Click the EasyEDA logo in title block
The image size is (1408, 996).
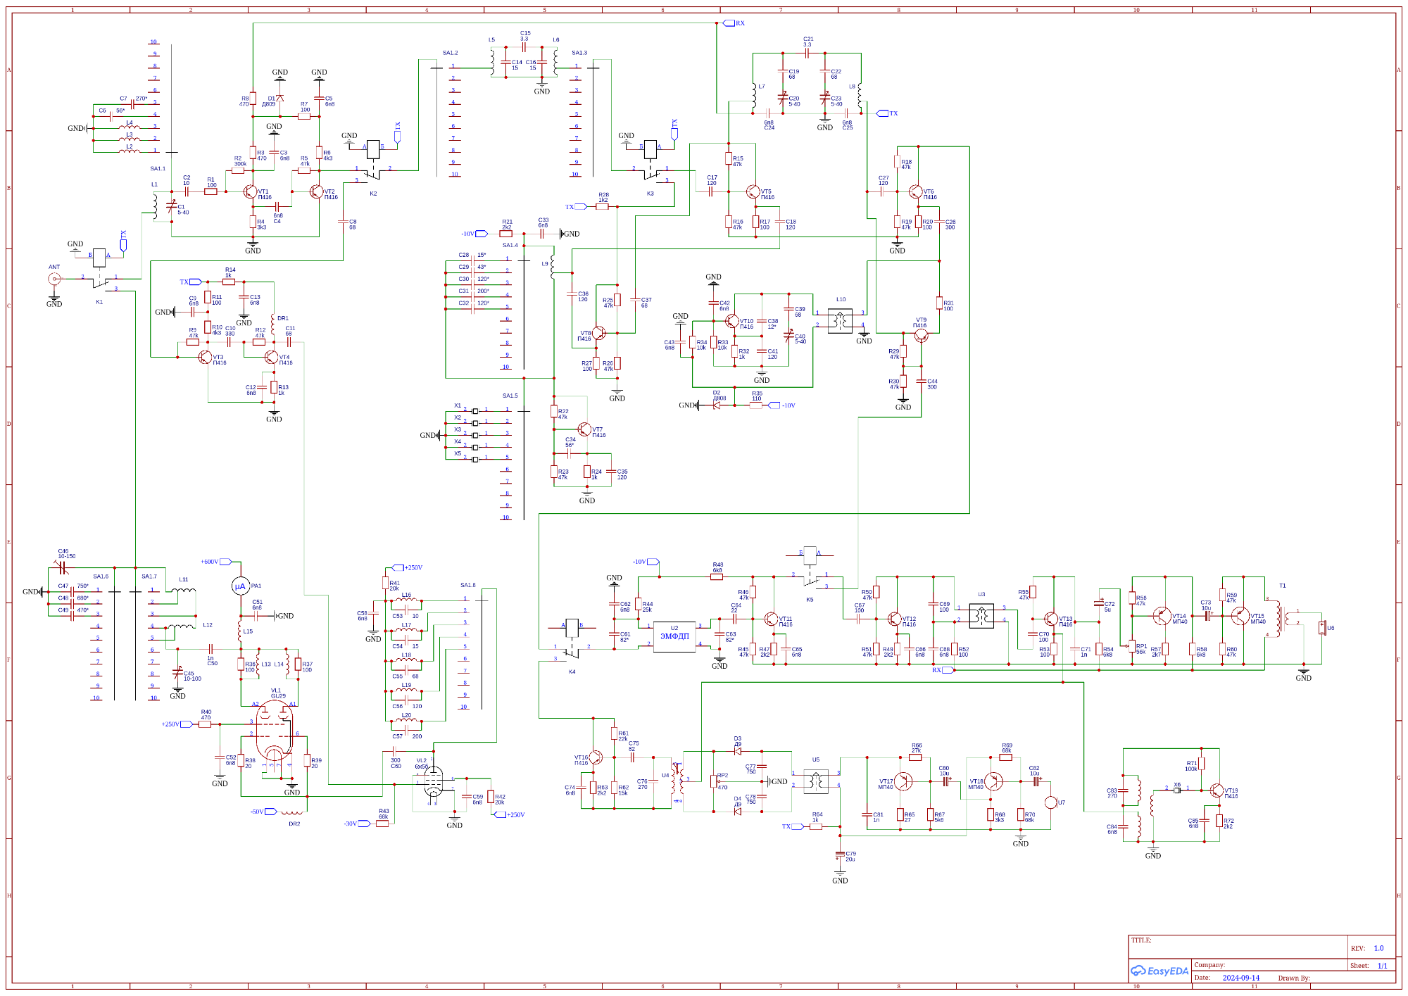(x=1159, y=971)
